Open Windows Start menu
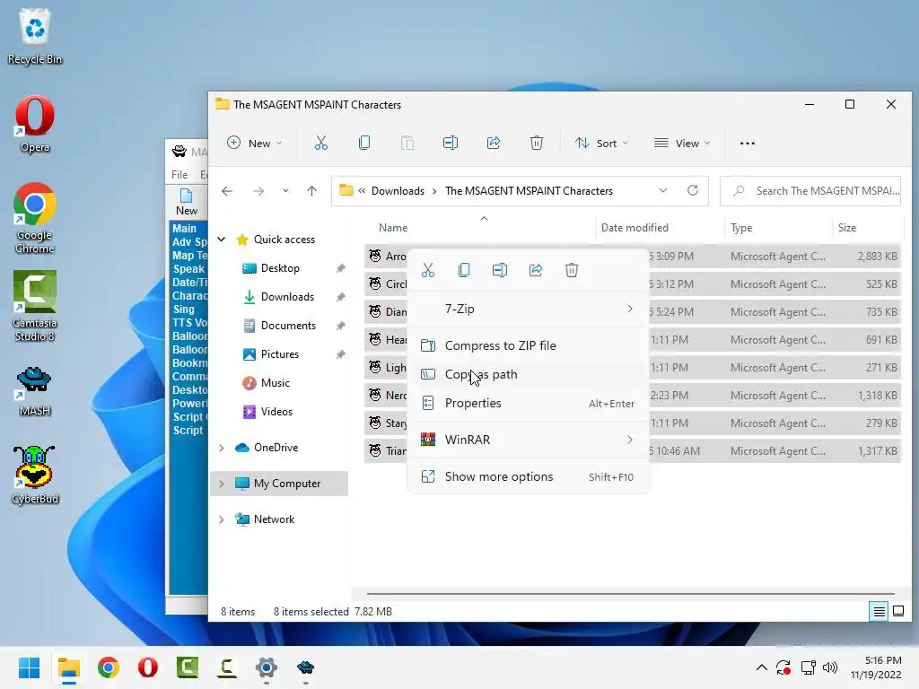 coord(29,667)
